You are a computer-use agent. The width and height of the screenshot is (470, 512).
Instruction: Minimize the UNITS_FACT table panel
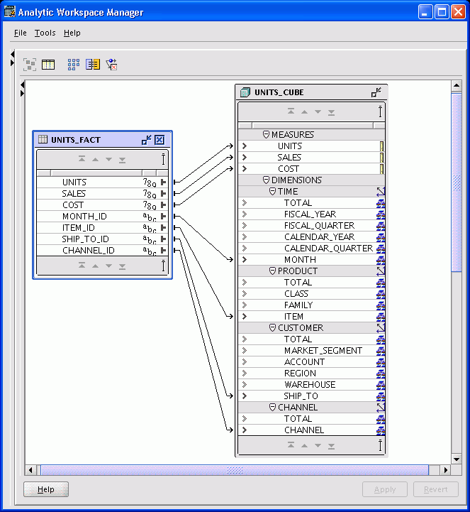[146, 140]
